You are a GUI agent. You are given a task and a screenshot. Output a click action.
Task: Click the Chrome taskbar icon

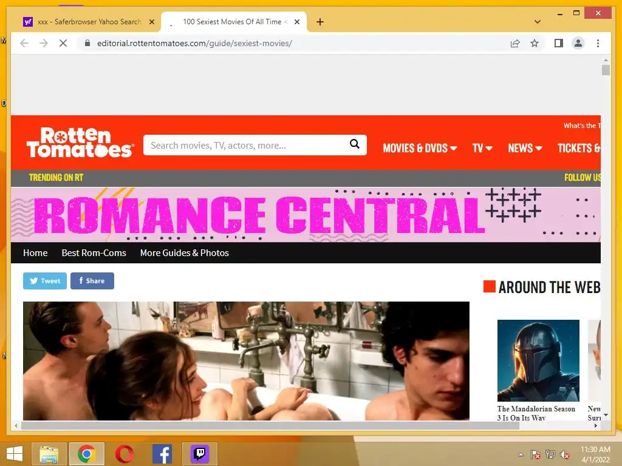pyautogui.click(x=87, y=454)
